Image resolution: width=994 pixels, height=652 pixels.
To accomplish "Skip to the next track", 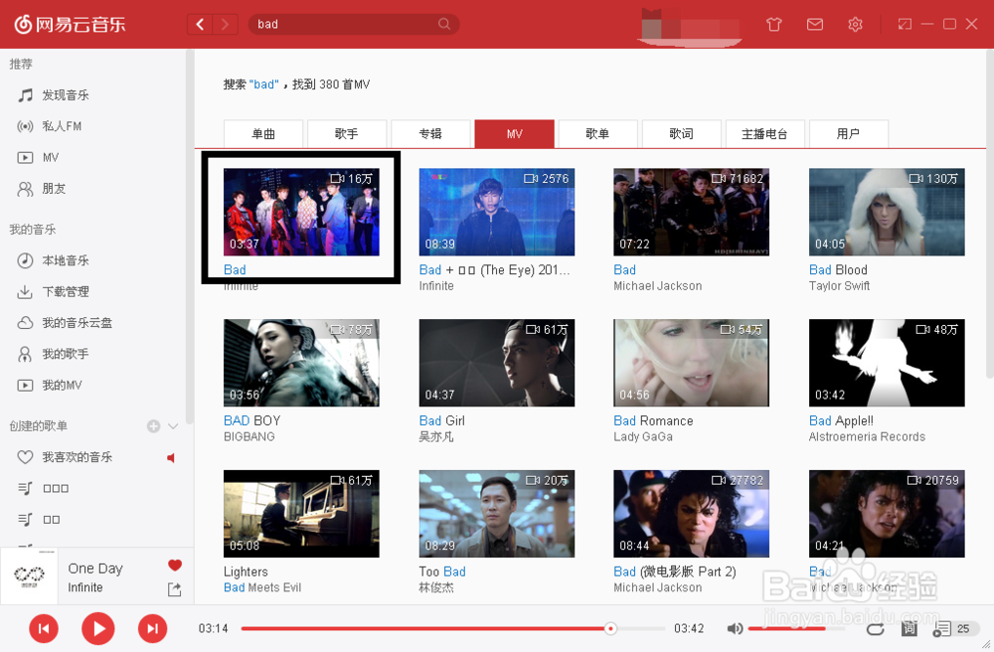I will 153,628.
